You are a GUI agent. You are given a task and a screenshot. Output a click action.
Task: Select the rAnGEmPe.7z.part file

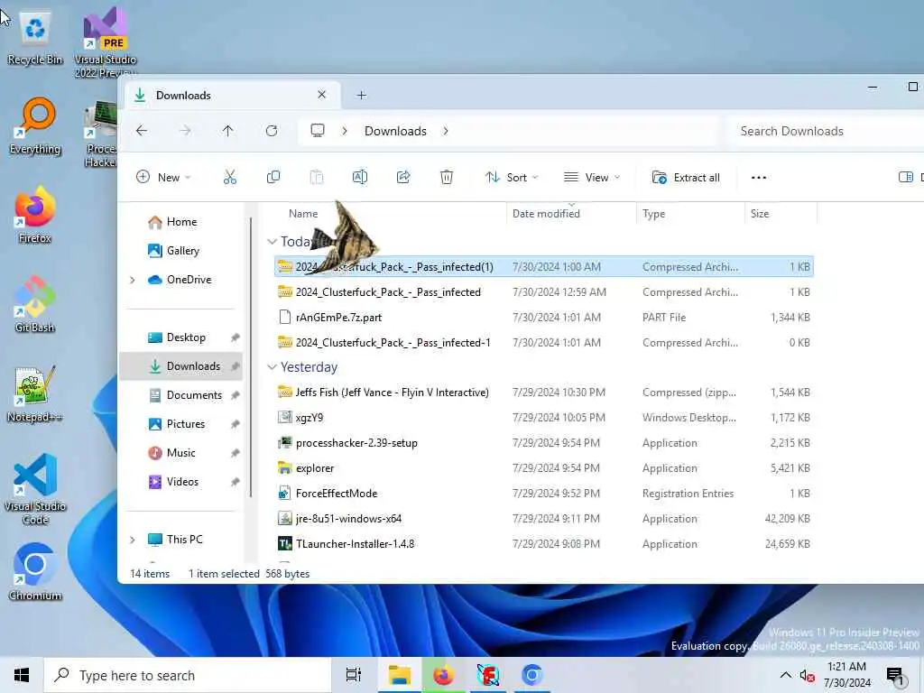tap(544, 318)
